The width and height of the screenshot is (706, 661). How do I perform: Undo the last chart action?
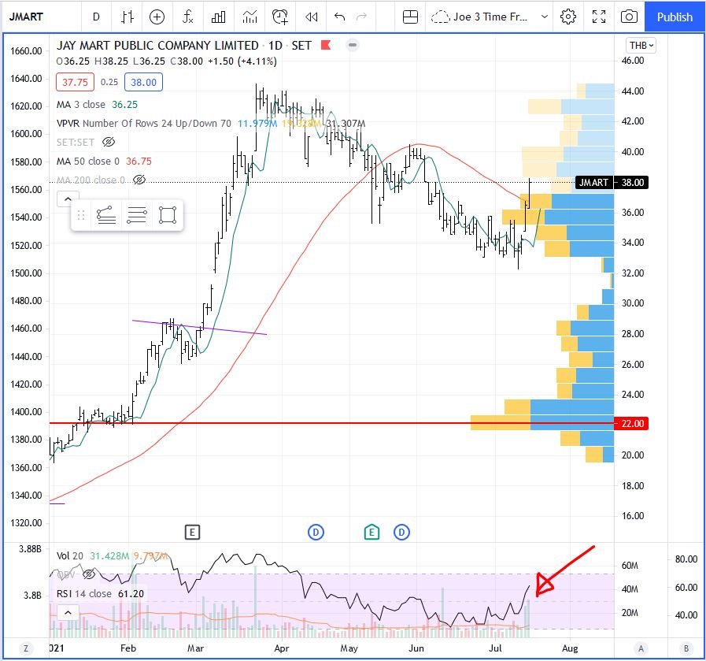point(339,17)
